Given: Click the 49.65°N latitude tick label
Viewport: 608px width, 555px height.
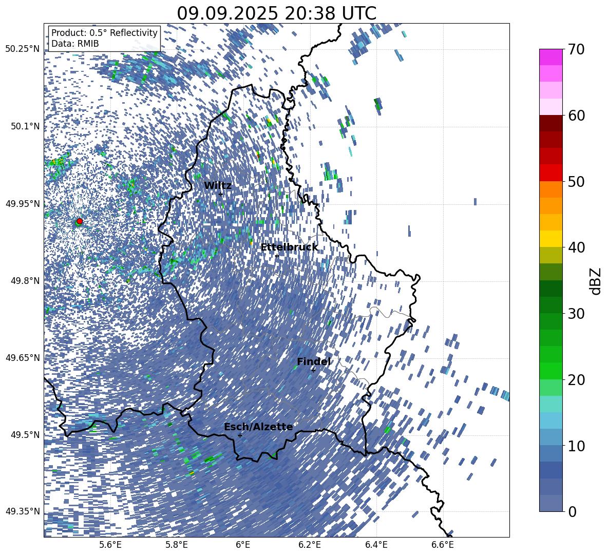Looking at the screenshot, I should coord(23,358).
